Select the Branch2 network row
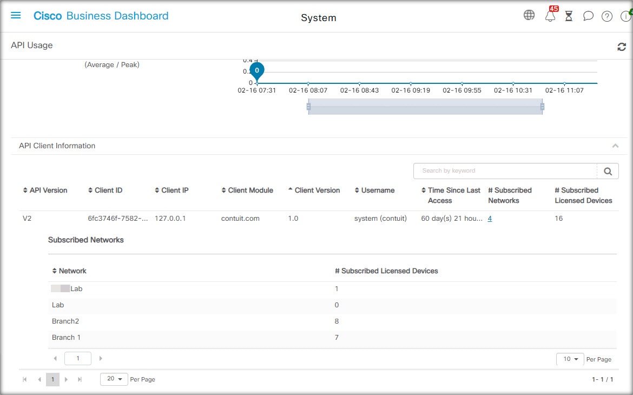The width and height of the screenshot is (633, 395). pos(332,321)
